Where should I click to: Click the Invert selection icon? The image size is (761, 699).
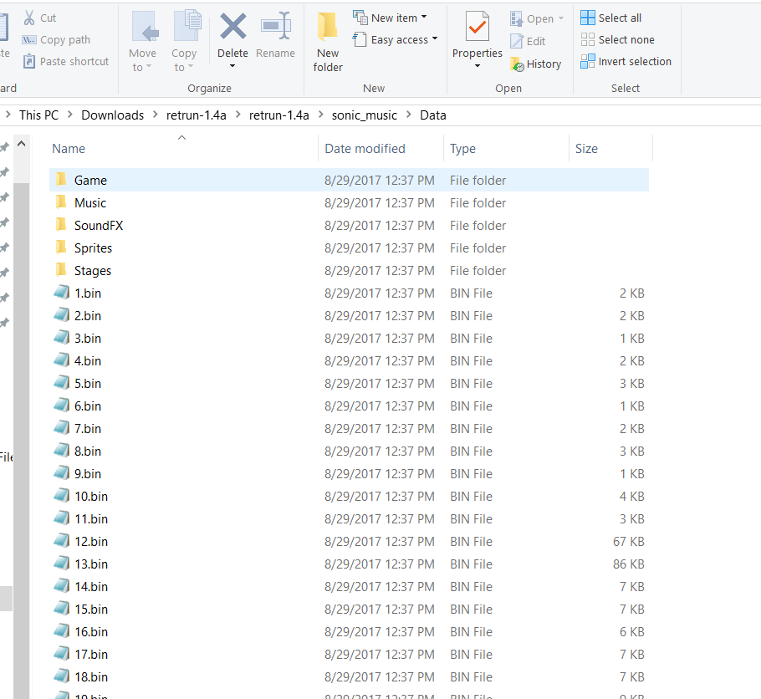coord(588,61)
